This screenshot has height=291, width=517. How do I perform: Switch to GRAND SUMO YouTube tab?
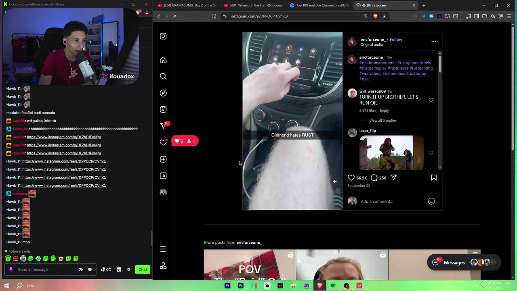[187, 5]
